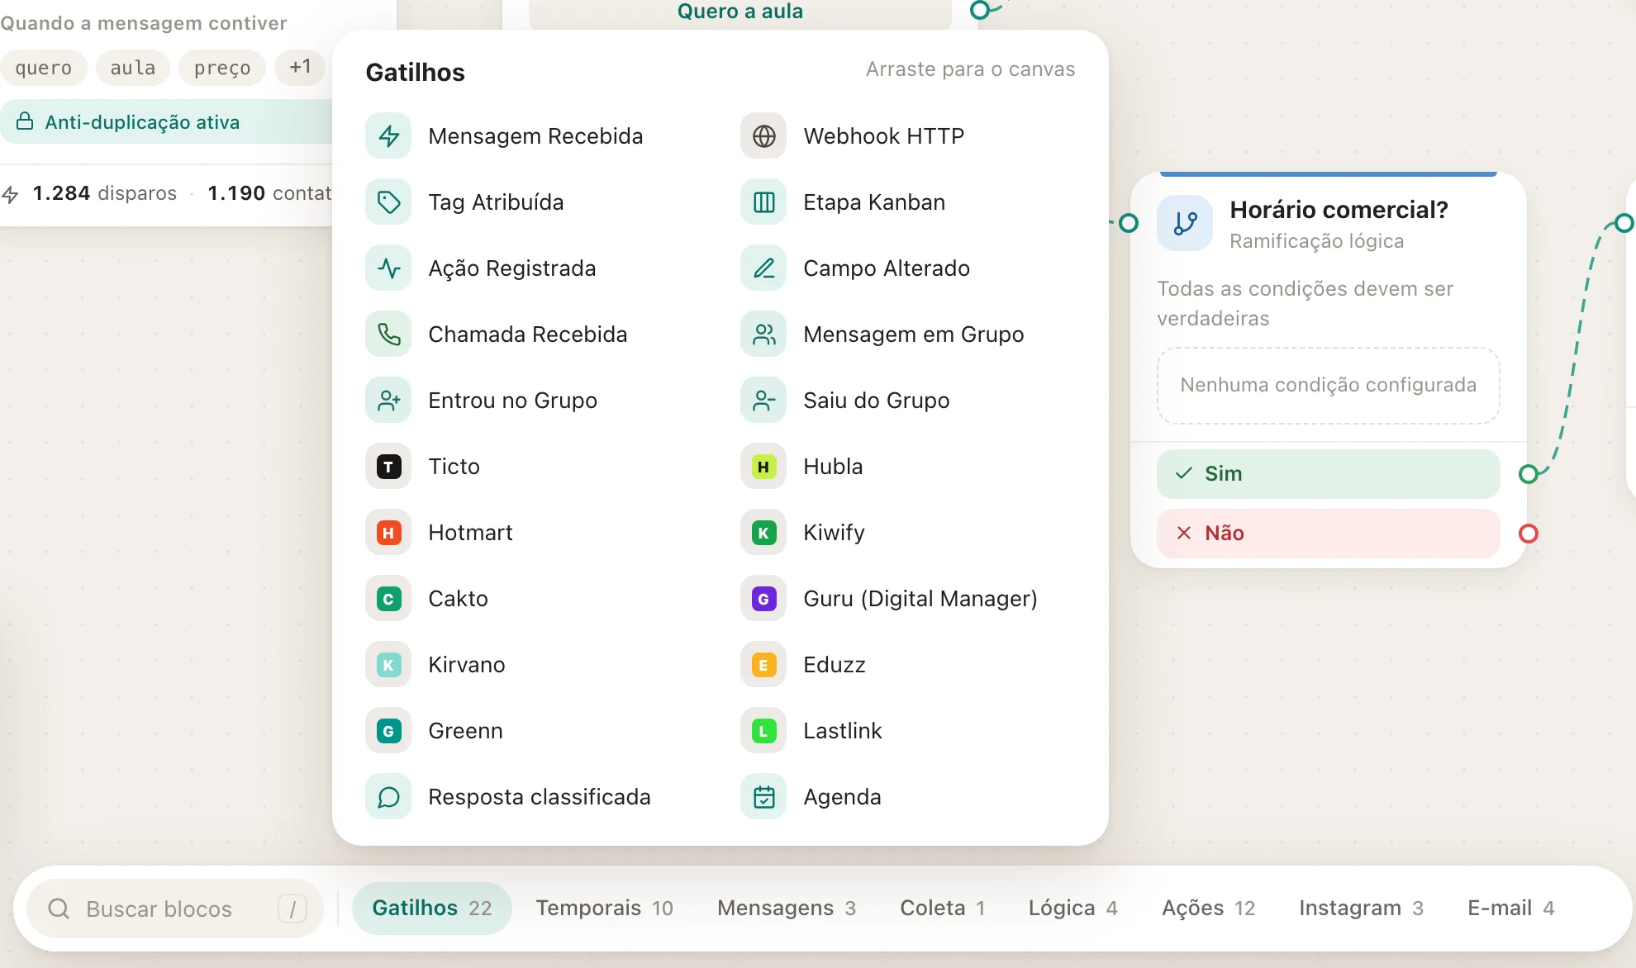This screenshot has width=1636, height=968.
Task: Select the preço keyword chip
Action: coord(222,67)
